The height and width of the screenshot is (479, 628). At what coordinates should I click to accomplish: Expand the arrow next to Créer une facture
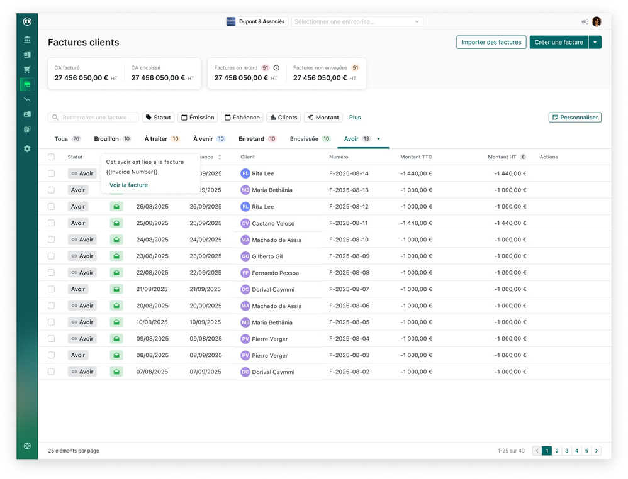595,42
